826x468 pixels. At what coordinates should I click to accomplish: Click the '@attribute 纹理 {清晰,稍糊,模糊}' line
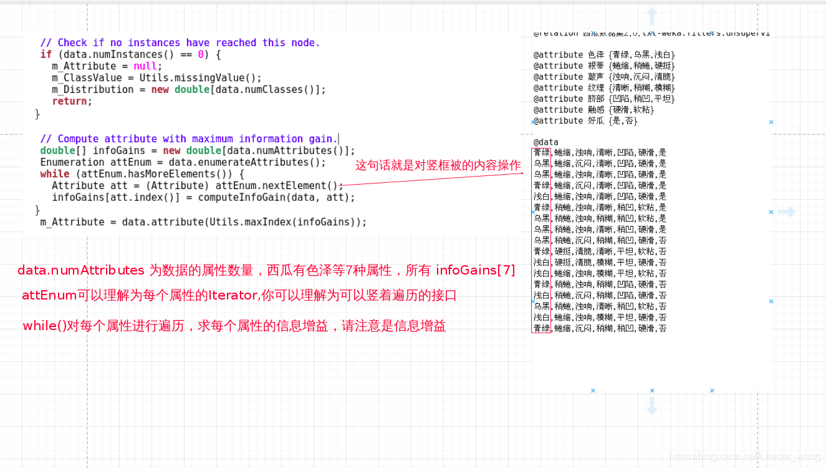[x=604, y=87]
